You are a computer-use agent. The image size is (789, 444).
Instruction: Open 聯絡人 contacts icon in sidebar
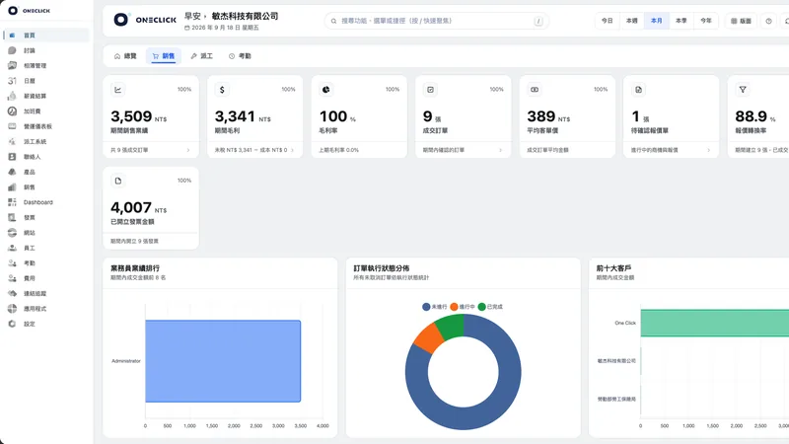pyautogui.click(x=12, y=157)
